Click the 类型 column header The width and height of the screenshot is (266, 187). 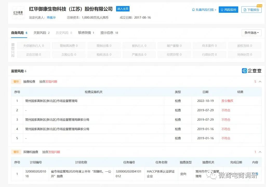(x=178, y=92)
